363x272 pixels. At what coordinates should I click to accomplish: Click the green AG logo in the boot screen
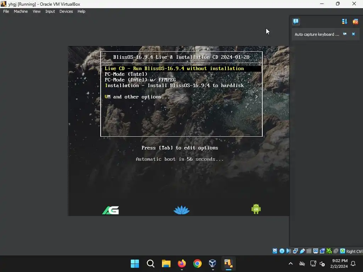click(x=111, y=210)
